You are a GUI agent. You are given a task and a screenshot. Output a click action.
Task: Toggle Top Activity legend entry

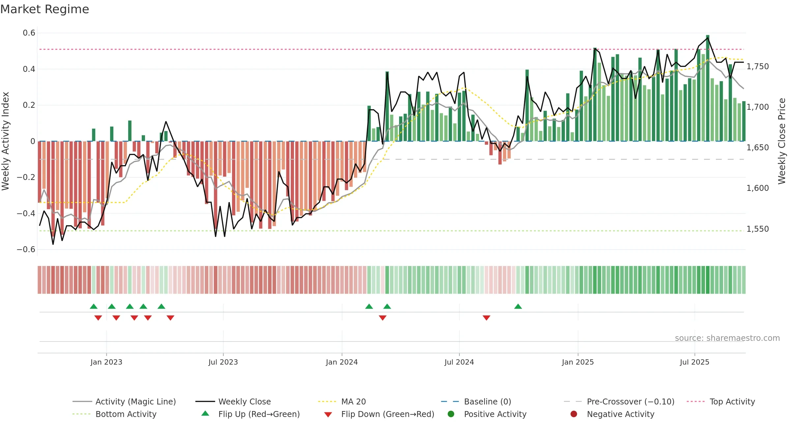pyautogui.click(x=721, y=401)
